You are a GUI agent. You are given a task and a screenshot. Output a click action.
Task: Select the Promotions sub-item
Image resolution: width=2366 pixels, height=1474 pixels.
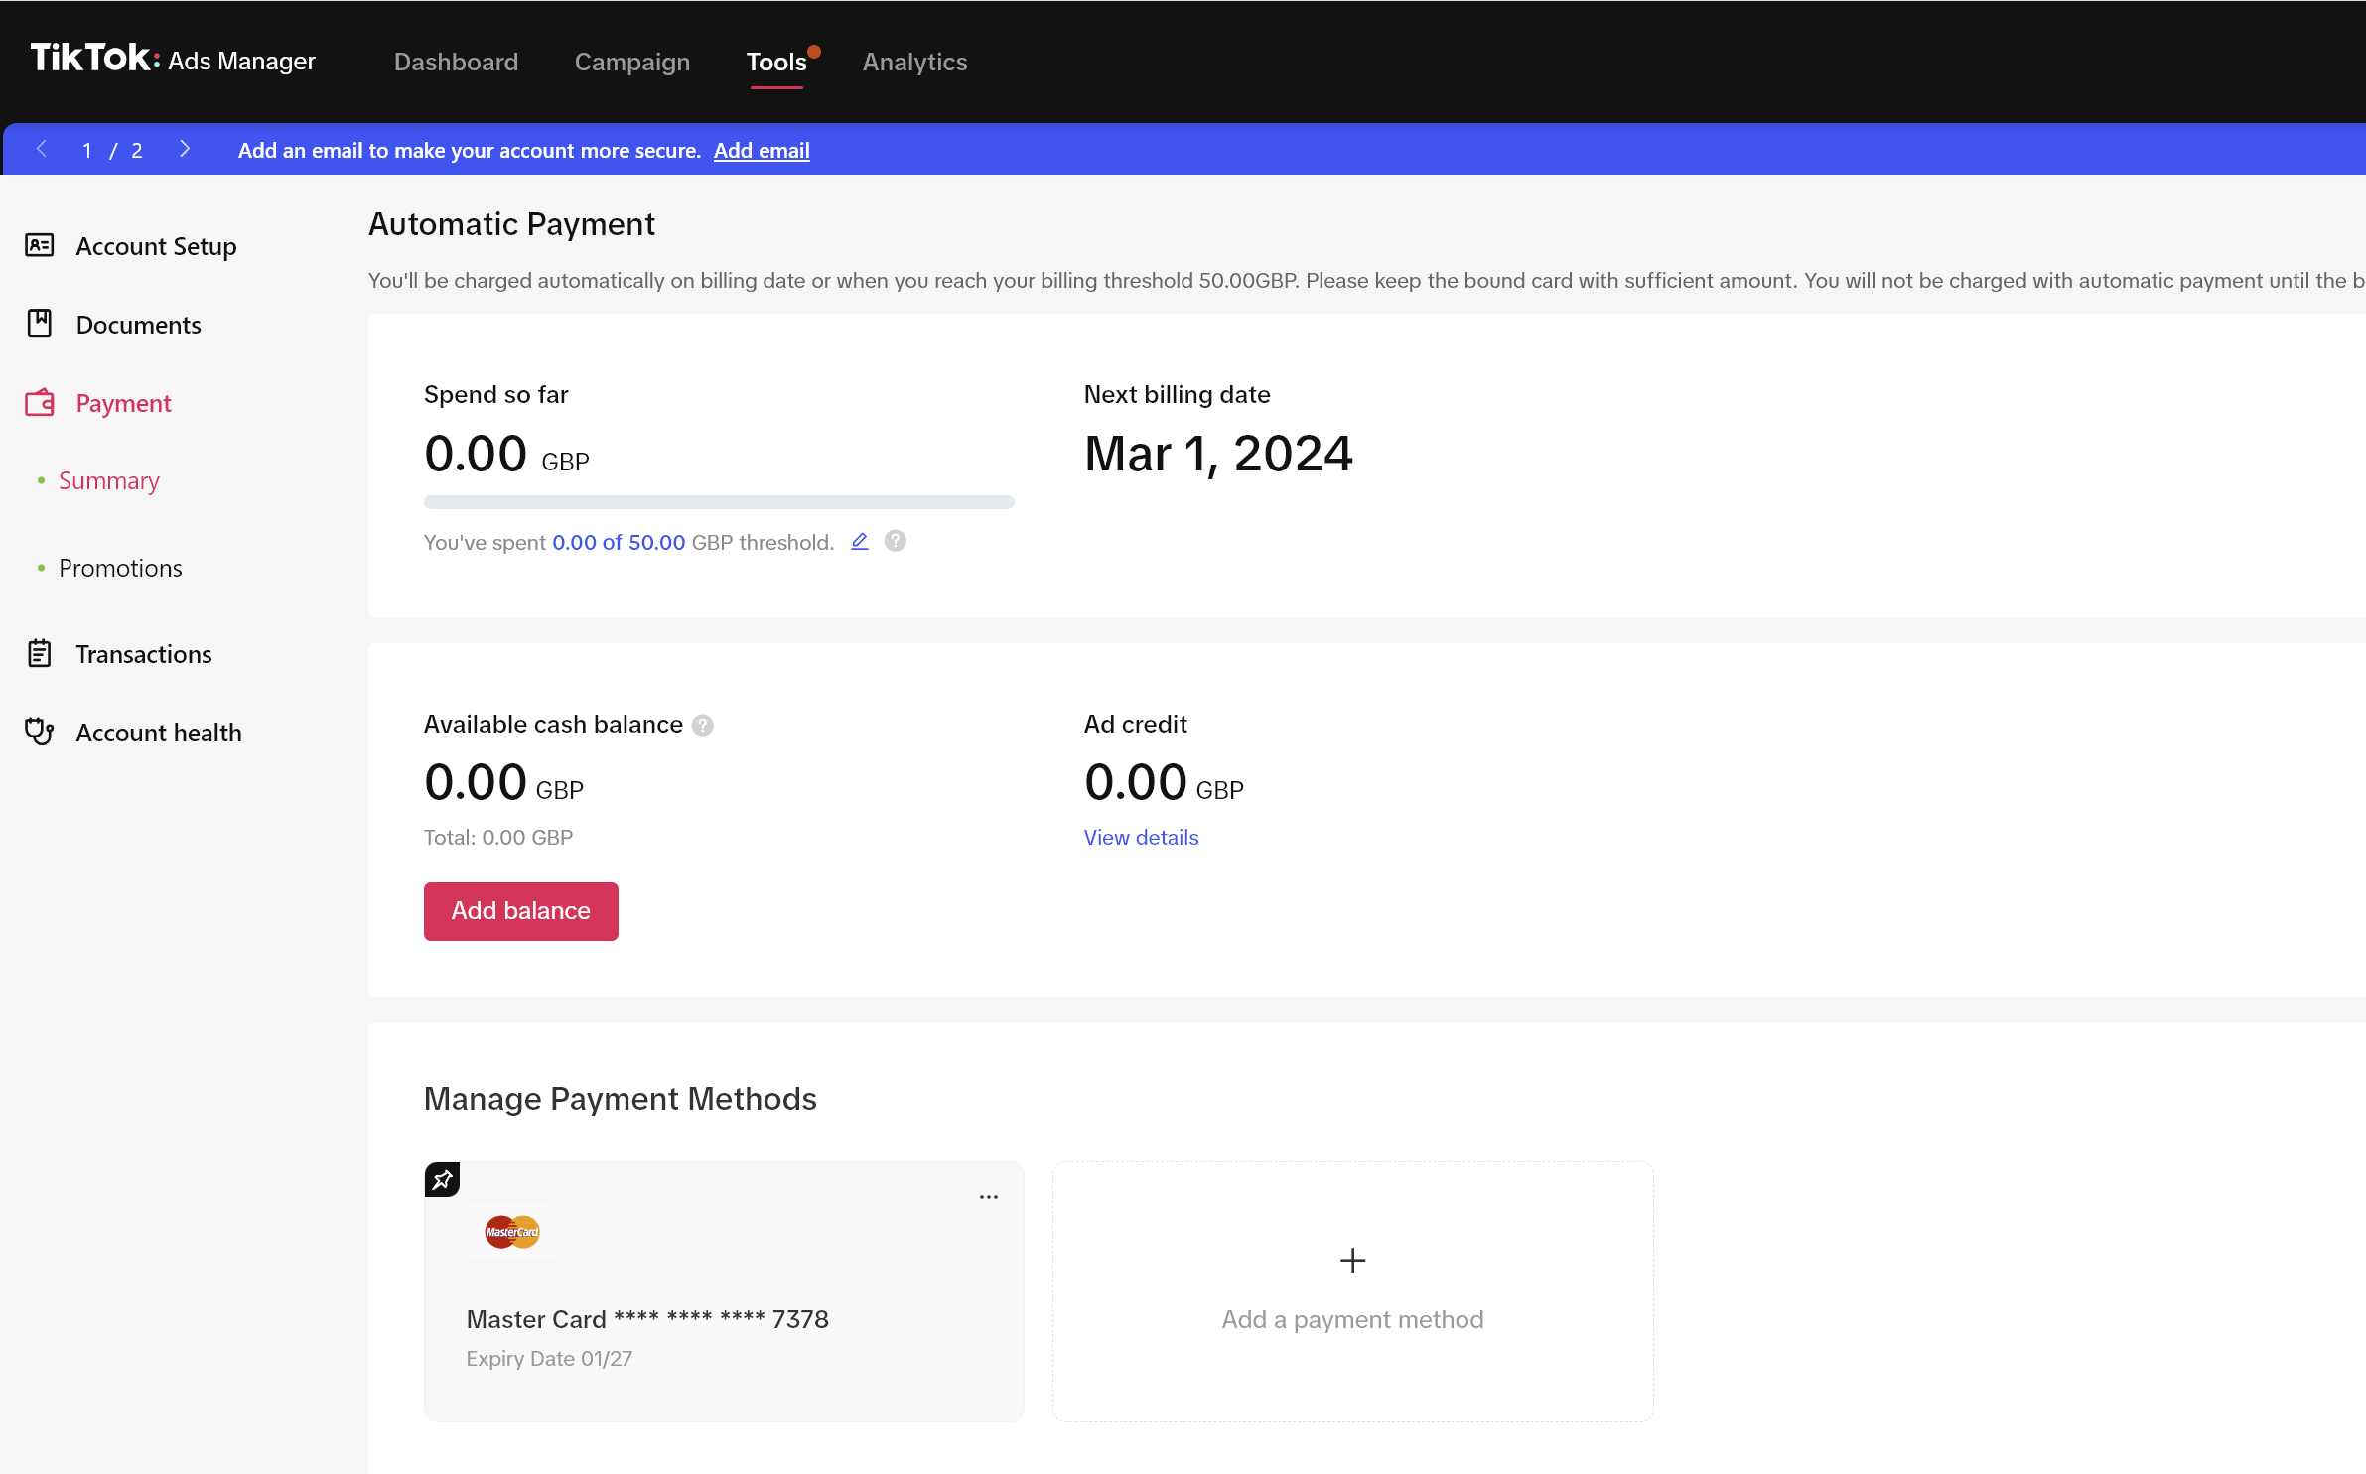point(120,568)
